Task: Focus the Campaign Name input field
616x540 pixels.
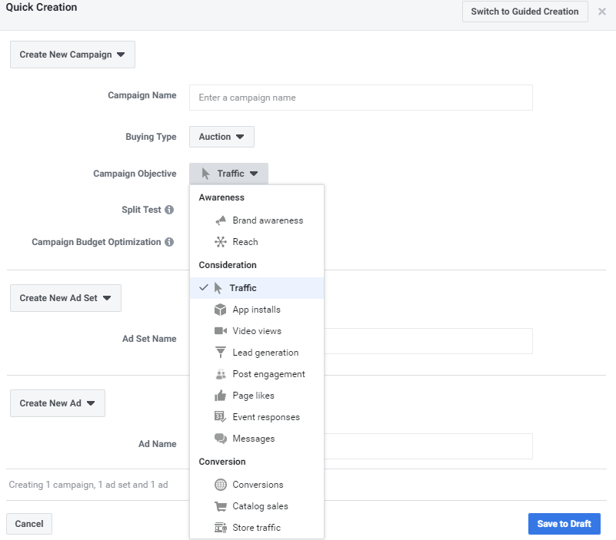Action: coord(361,98)
